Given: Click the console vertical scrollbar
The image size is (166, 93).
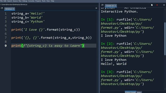Looking at the screenshot, I should tap(165, 38).
